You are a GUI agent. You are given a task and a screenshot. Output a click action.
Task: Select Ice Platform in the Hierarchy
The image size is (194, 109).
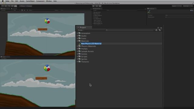(x=97, y=19)
